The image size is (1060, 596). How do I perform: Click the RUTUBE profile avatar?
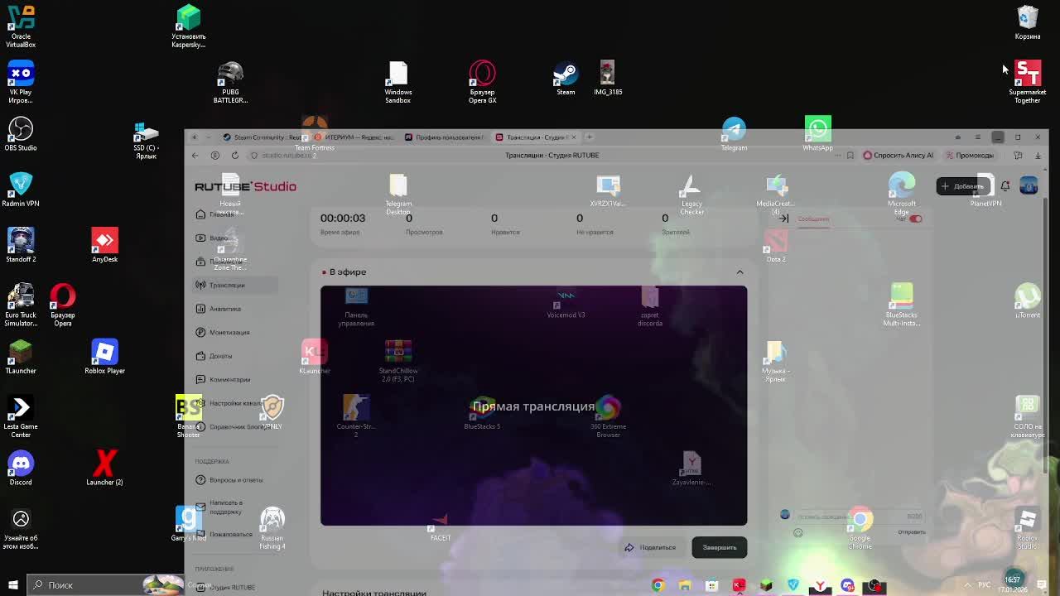tap(1029, 186)
